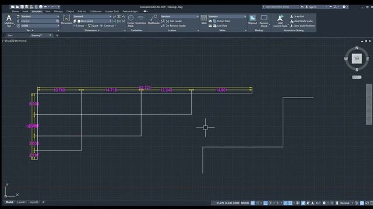The image size is (373, 209).
Task: Click the new drawing tab plus button
Action: pyautogui.click(x=57, y=35)
